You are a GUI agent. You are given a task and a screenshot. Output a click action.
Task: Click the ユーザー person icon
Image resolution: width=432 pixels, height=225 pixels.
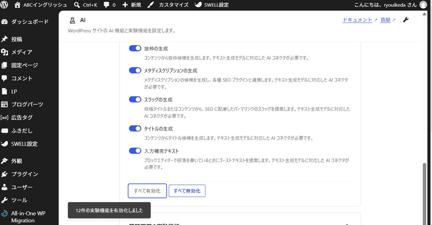tap(4, 187)
